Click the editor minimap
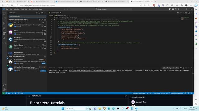 click(x=186, y=18)
